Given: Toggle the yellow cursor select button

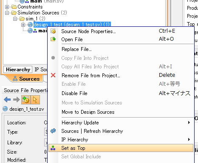Looking at the screenshot, I should pyautogui.click(x=35, y=100).
